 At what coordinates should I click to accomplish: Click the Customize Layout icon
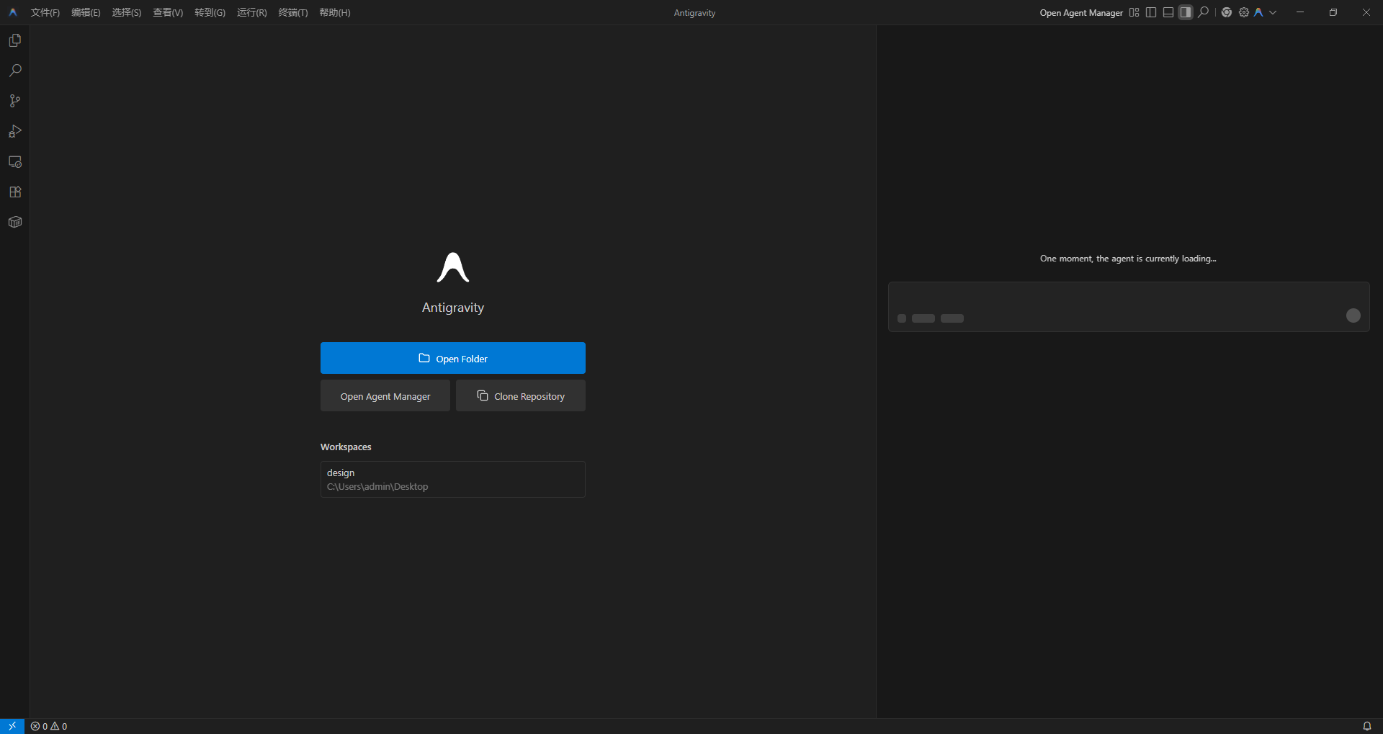[1134, 12]
